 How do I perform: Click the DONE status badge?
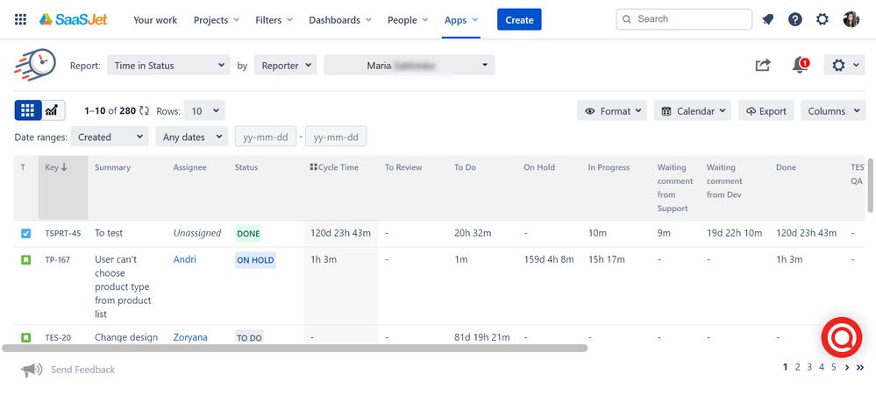pos(248,234)
